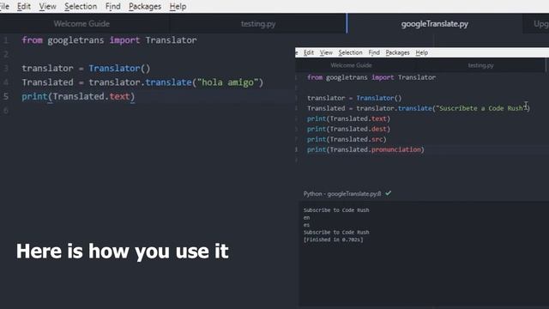Open the Edit menu in main window

24,6
